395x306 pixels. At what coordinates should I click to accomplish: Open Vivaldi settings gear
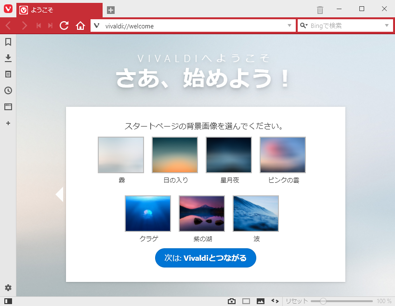8,288
